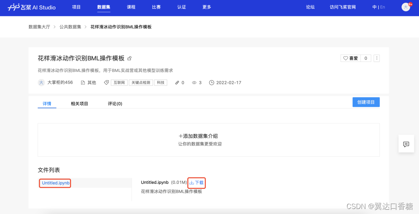The image size is (419, 214).
Task: Navigate to 公共数据集 breadcrumb
Action: 70,27
